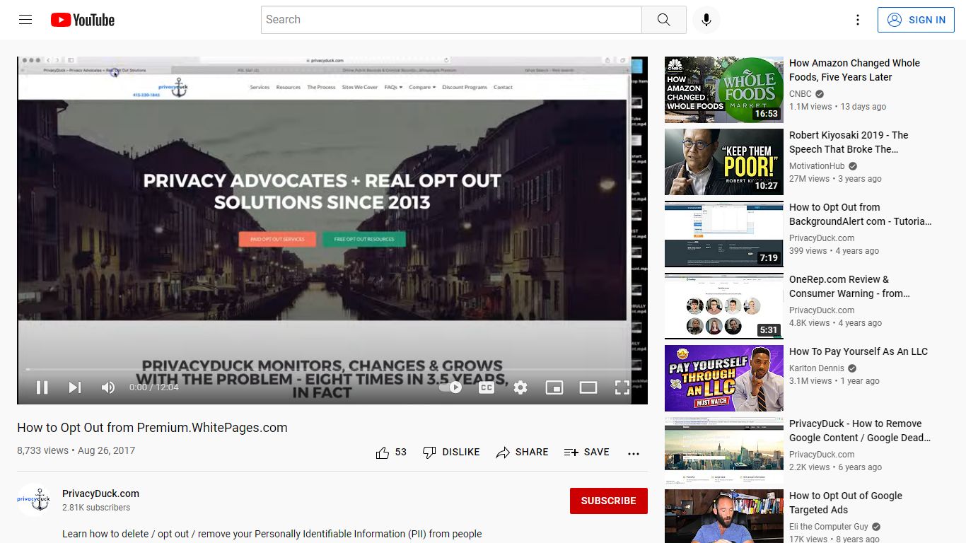Open Remove Google Content video thumbnail
Screen dimensions: 966x543
(x=724, y=450)
